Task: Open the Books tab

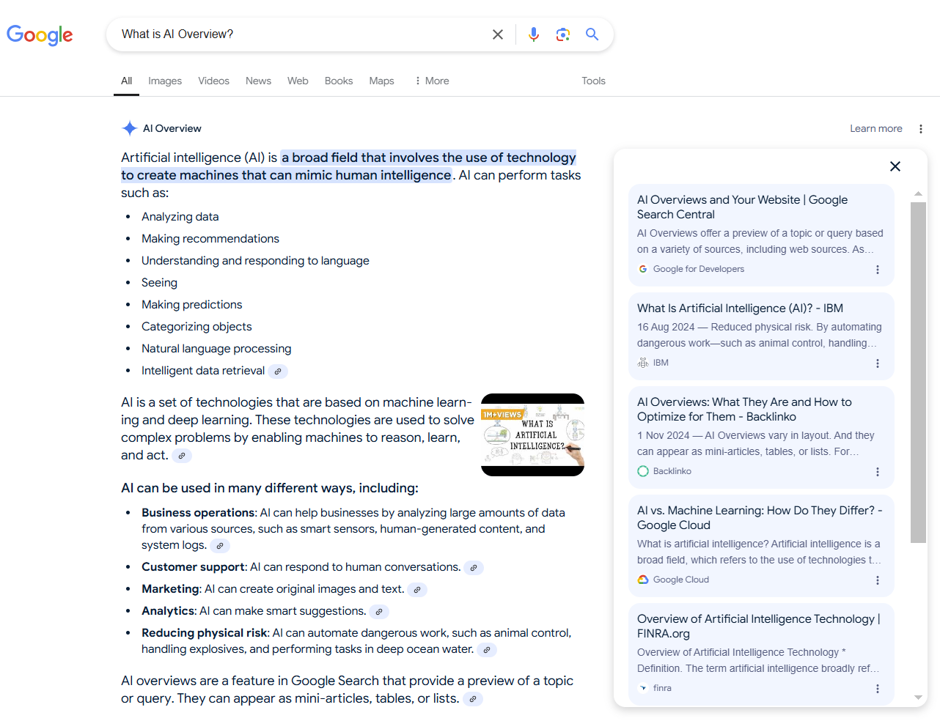Action: click(x=339, y=81)
